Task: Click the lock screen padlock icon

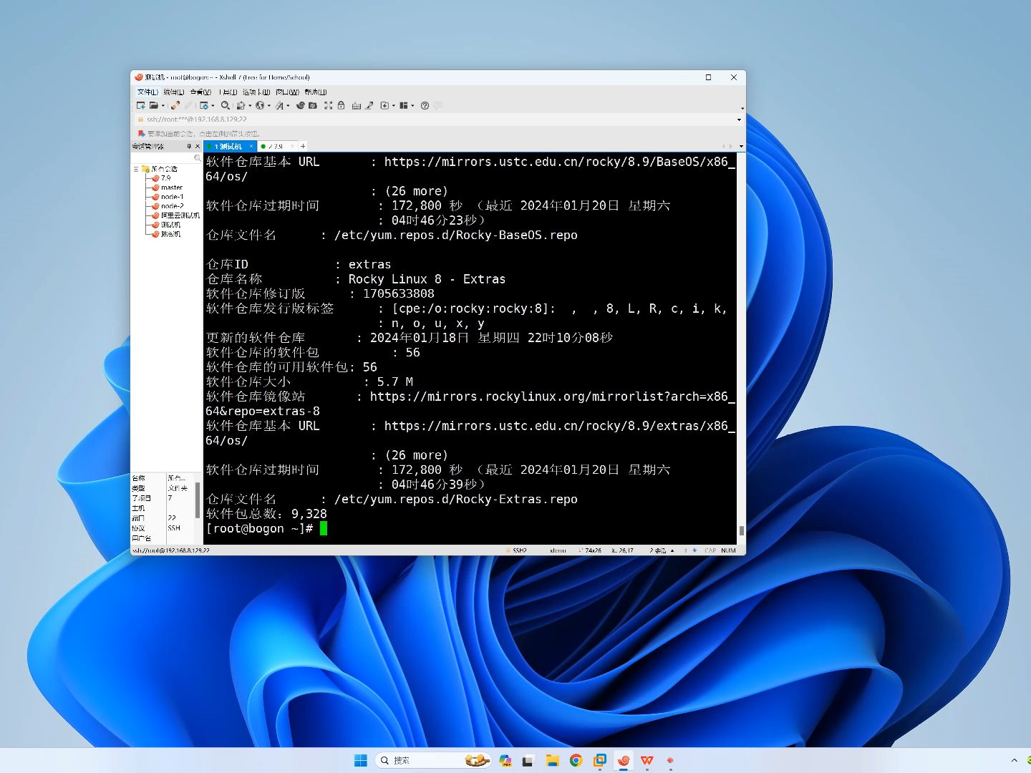Action: pyautogui.click(x=341, y=105)
